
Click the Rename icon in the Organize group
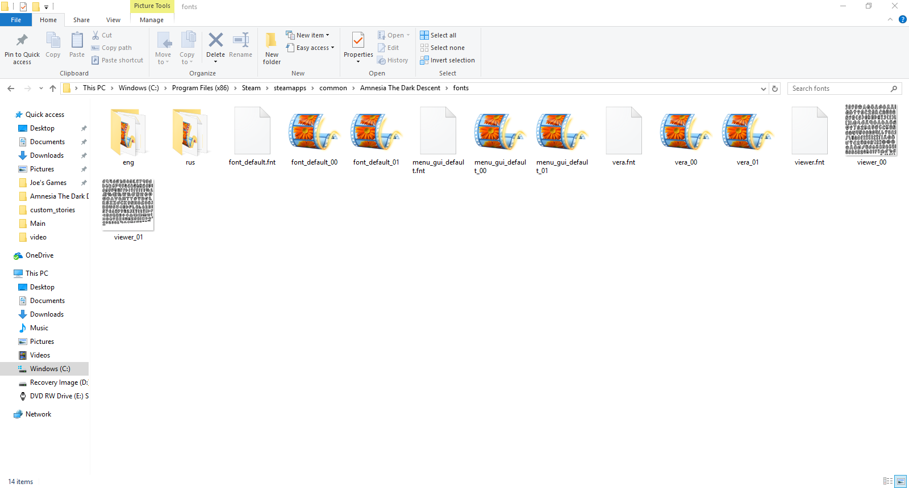click(x=240, y=41)
